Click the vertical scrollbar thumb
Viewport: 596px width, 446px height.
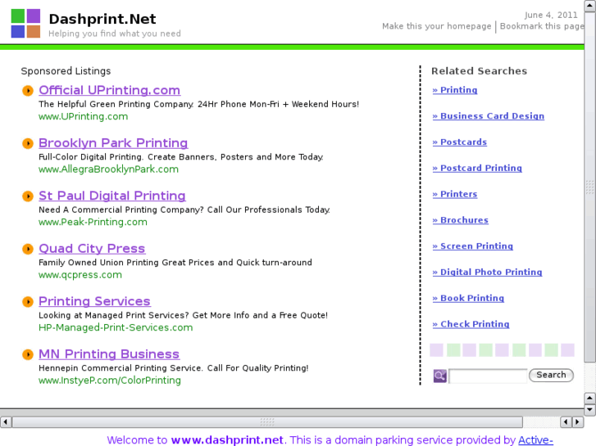pos(590,187)
